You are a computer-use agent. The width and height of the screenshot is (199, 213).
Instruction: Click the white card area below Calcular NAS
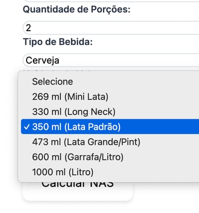[77, 194]
